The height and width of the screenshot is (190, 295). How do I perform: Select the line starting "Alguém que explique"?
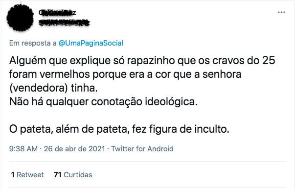[x=142, y=61]
